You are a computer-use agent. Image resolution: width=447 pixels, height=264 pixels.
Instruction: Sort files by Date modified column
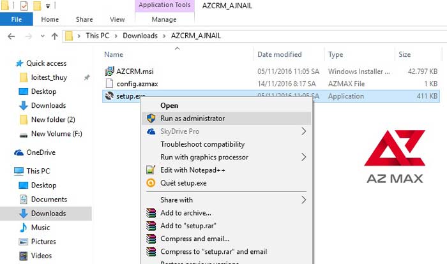pos(280,54)
